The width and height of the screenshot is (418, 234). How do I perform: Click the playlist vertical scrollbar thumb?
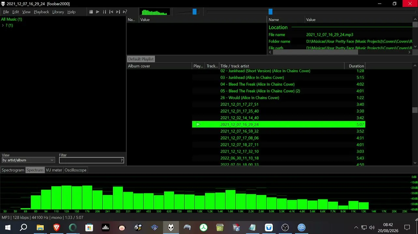pos(415,110)
